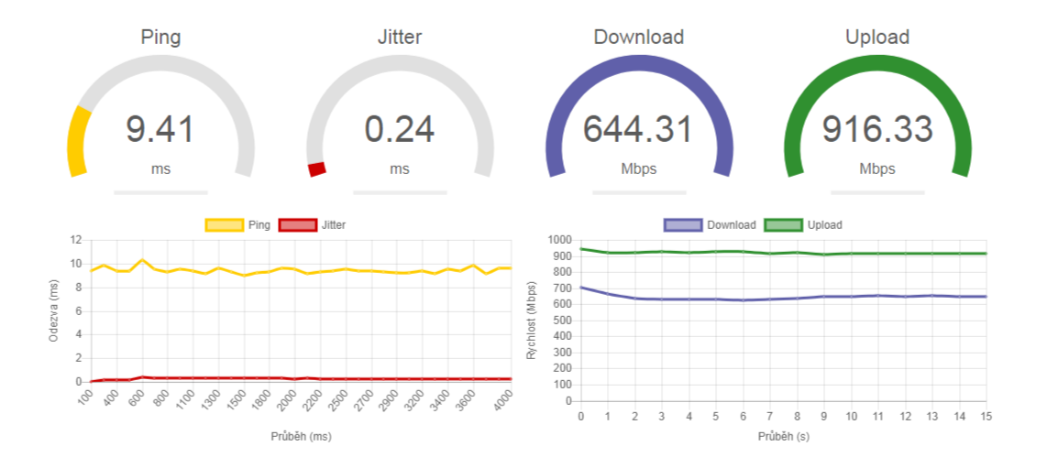Select the 0.24 jitter value
This screenshot has height=468, width=1047.
pos(400,129)
